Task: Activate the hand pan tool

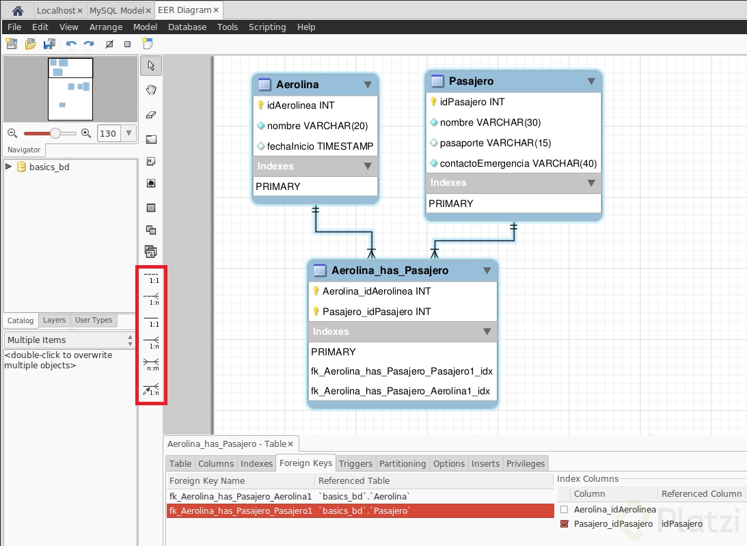Action: 150,90
